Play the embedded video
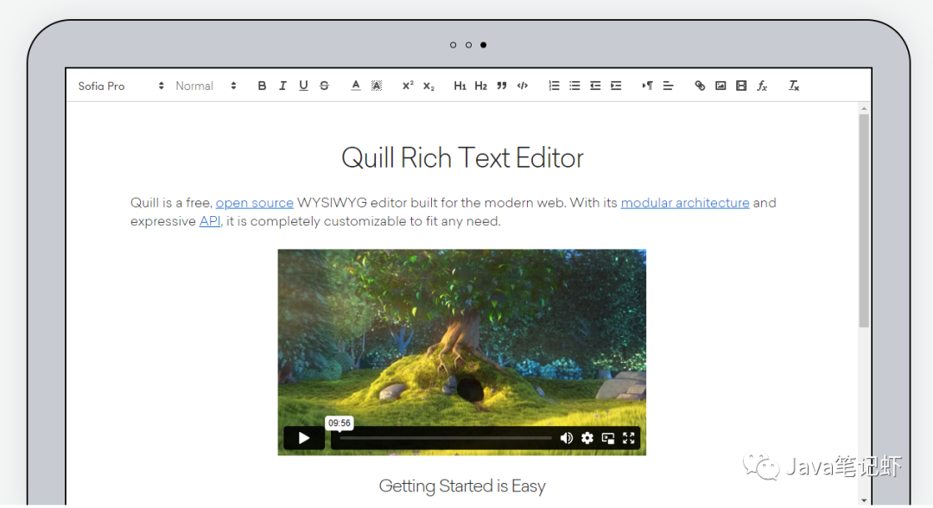 coord(303,438)
